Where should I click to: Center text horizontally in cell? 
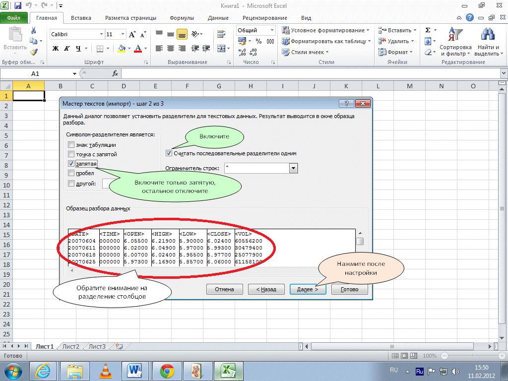pos(171,49)
